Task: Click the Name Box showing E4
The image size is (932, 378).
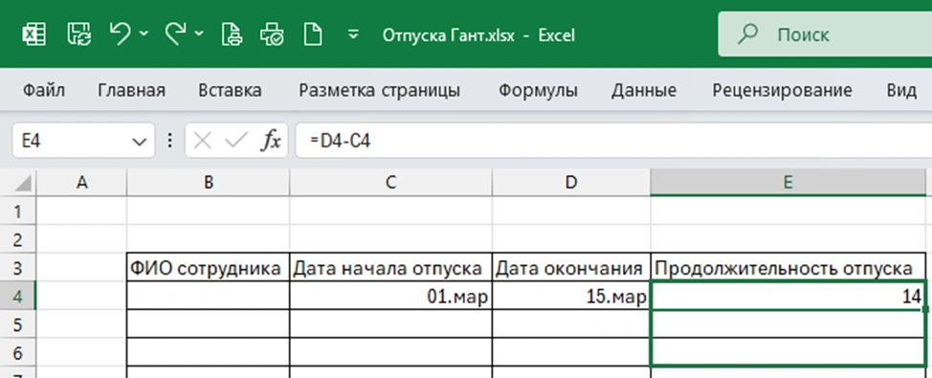Action: pos(72,141)
